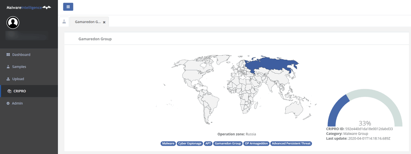Click the OP Armageddon tag
Image resolution: width=411 pixels, height=154 pixels.
(256, 143)
